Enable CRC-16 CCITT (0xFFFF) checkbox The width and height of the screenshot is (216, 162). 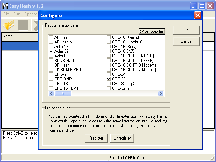click(x=109, y=61)
